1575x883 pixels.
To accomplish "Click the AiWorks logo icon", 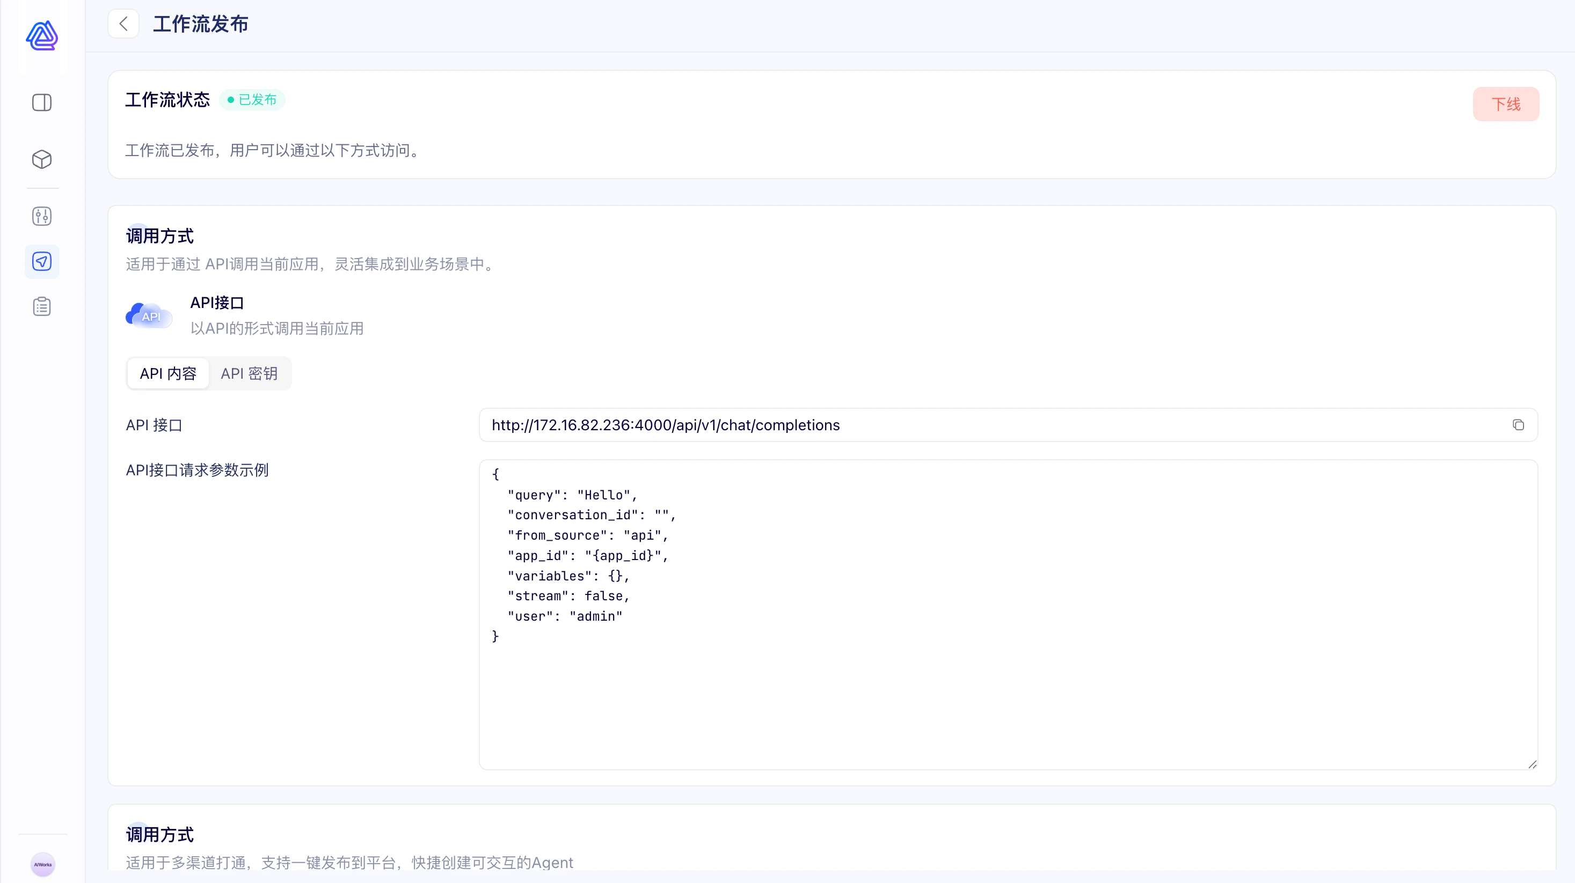I will click(42, 35).
